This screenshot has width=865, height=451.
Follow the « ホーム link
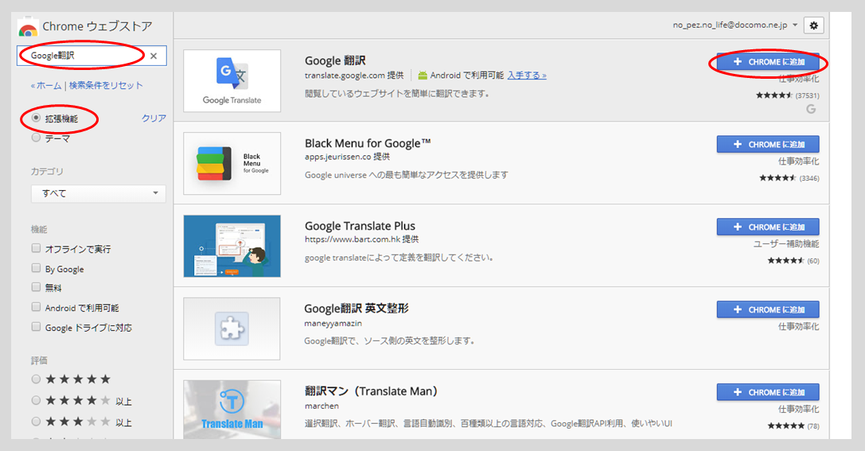(46, 85)
